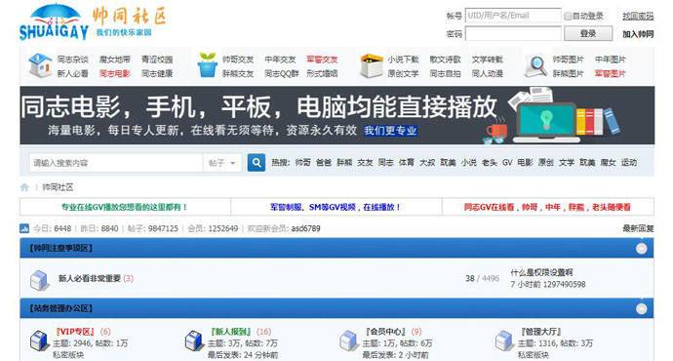Click the 最新回复 link
The width and height of the screenshot is (673, 361).
tap(638, 228)
